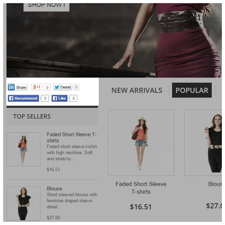The width and height of the screenshot is (225, 225).
Task: Open the large Blouse product image in grid
Action: pos(203,143)
